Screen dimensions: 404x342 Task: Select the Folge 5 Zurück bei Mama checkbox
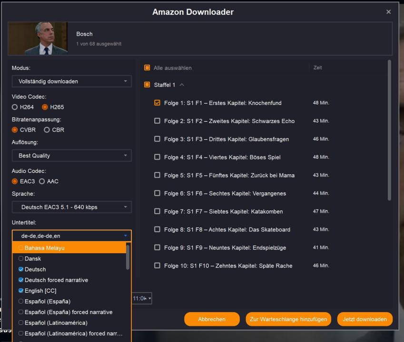pyautogui.click(x=158, y=175)
